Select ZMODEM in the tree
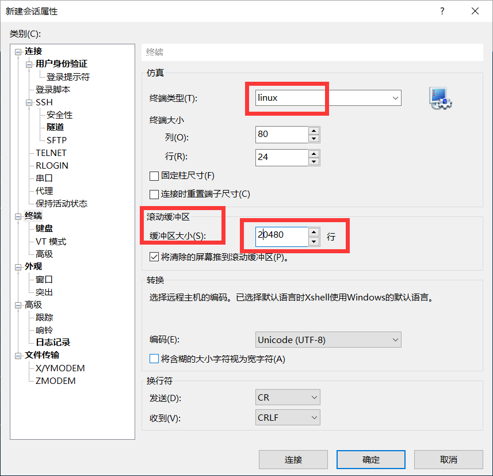The height and width of the screenshot is (476, 493). pos(55,380)
